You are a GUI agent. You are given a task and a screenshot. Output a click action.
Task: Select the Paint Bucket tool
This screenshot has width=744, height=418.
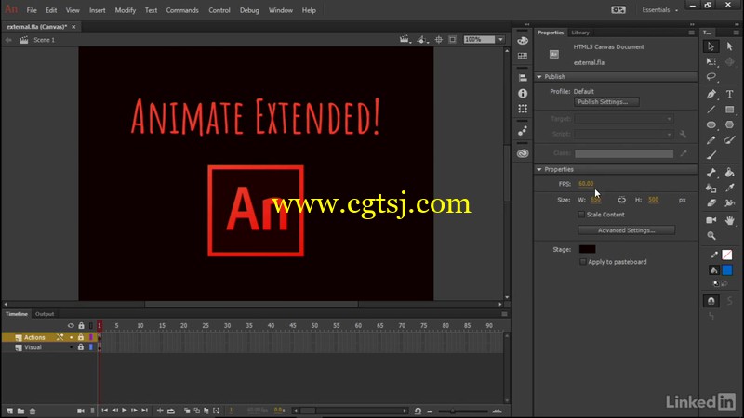729,173
